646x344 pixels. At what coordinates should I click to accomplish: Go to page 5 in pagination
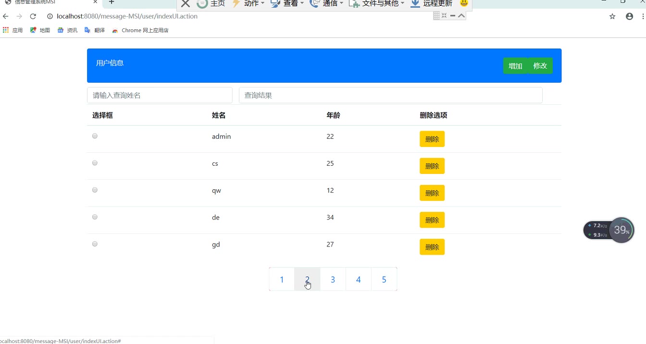(384, 280)
